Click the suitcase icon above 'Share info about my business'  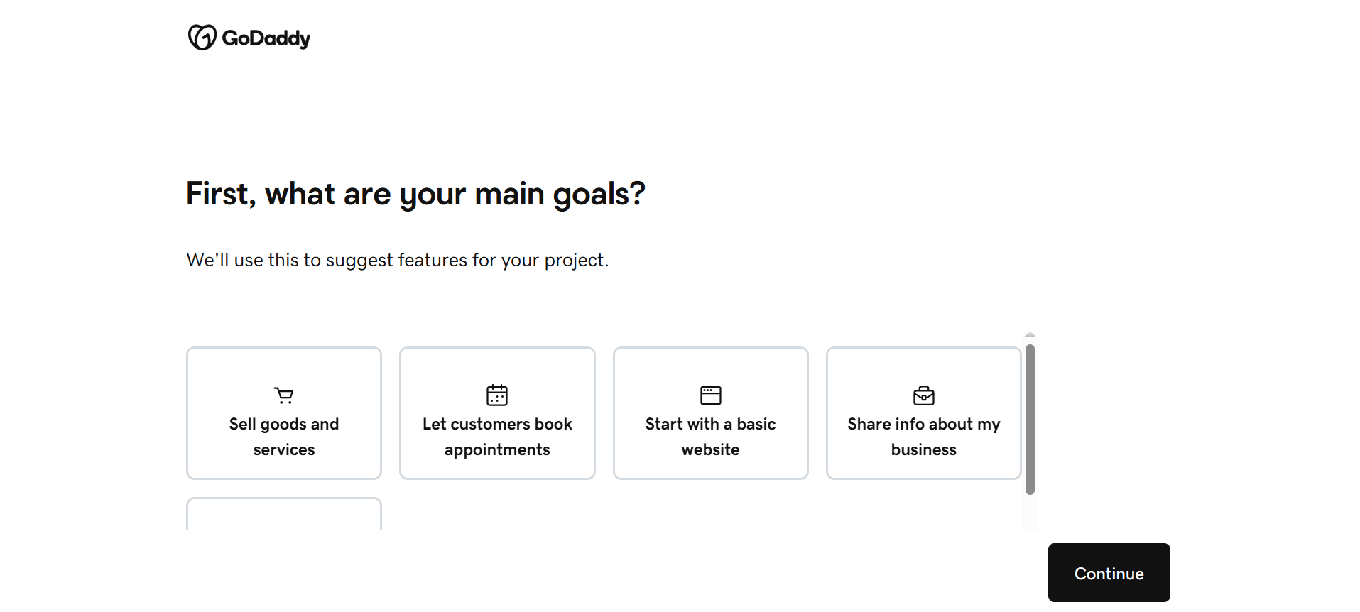923,395
